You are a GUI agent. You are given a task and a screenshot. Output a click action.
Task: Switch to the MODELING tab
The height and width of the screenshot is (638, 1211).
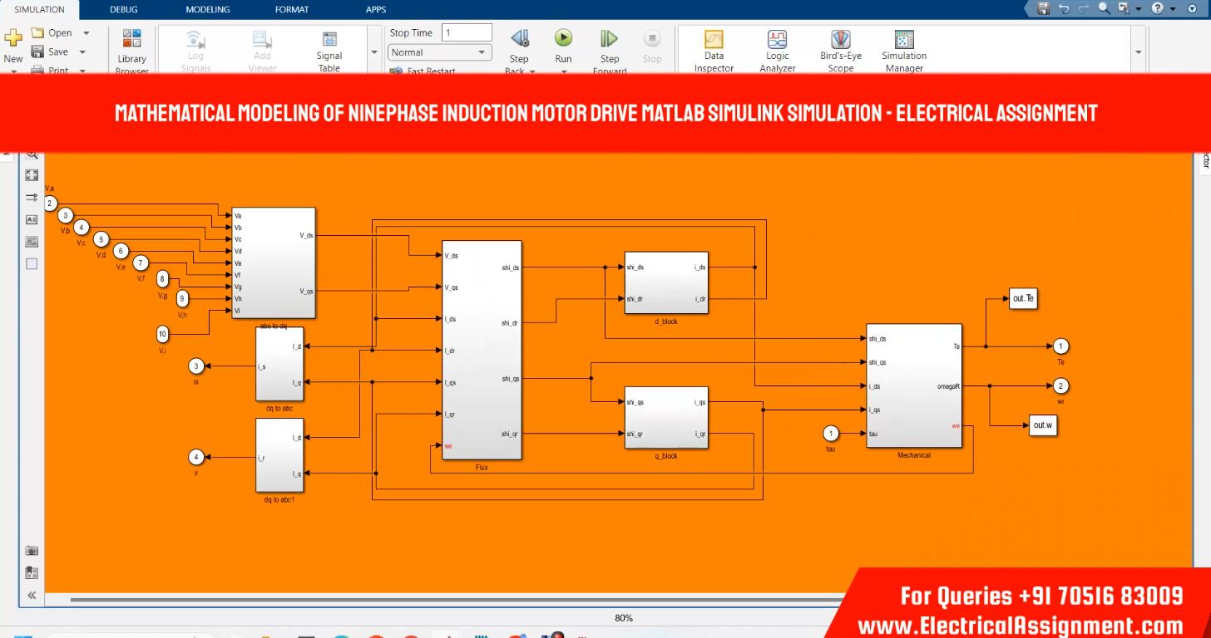[208, 10]
